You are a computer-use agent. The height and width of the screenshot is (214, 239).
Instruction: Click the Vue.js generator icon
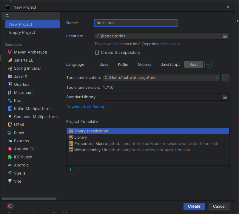10,173
